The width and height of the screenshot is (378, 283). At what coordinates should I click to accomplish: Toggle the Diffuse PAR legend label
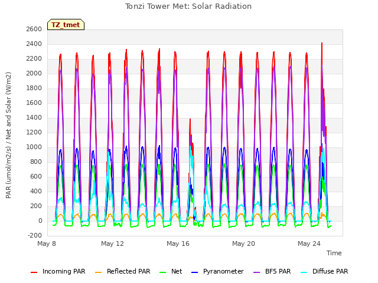[x=330, y=271]
